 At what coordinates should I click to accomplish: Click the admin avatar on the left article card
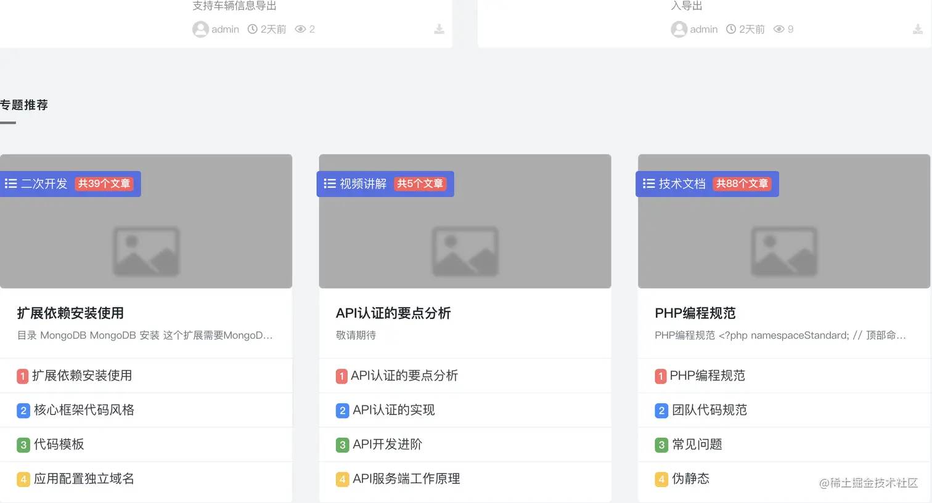pos(200,28)
